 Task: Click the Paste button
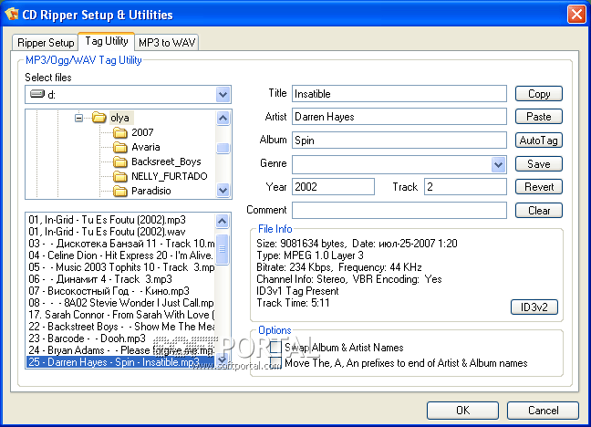coord(539,117)
